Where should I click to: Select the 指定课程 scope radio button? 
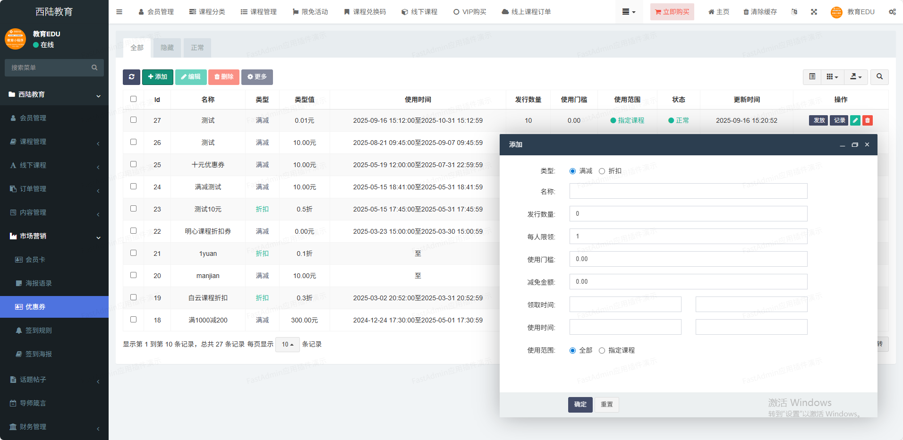pyautogui.click(x=602, y=351)
